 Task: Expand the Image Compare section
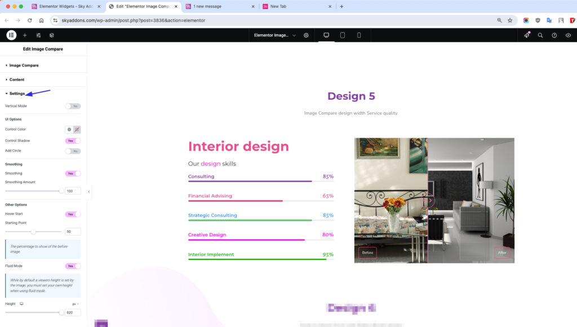[43, 65]
